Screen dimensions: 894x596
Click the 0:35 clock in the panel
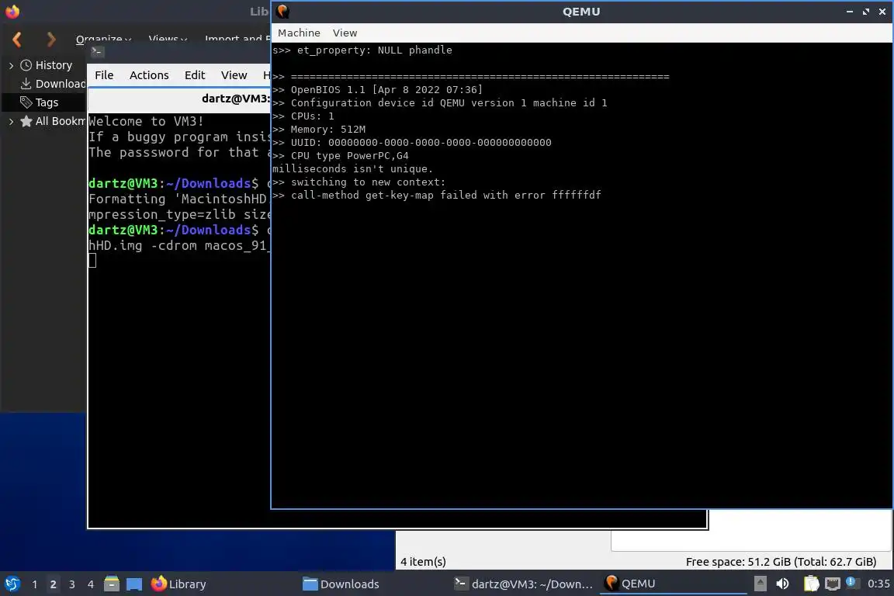pos(878,584)
